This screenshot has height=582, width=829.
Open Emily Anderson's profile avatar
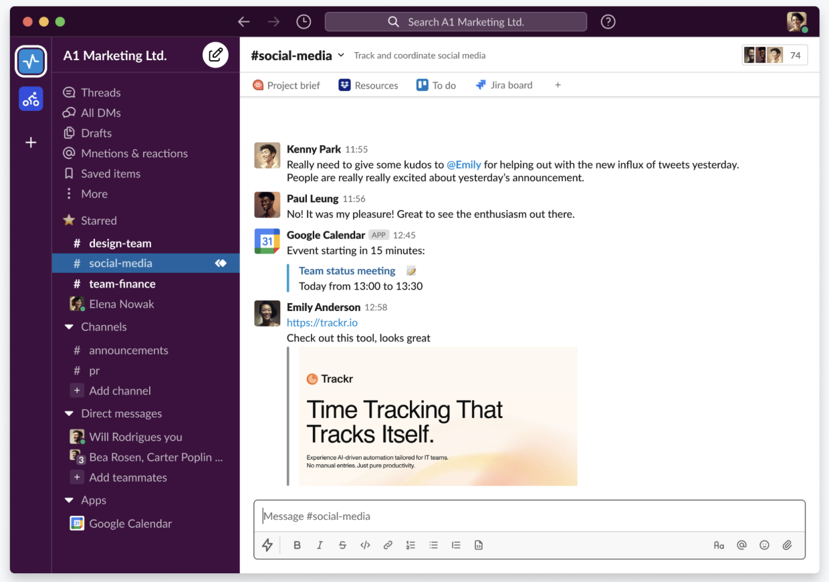click(x=267, y=313)
